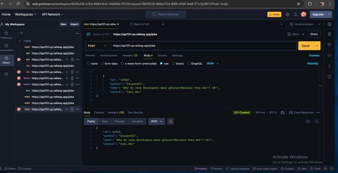This screenshot has height=173, width=338.
Task: Open Postbot from the status bar
Action: pos(200,169)
